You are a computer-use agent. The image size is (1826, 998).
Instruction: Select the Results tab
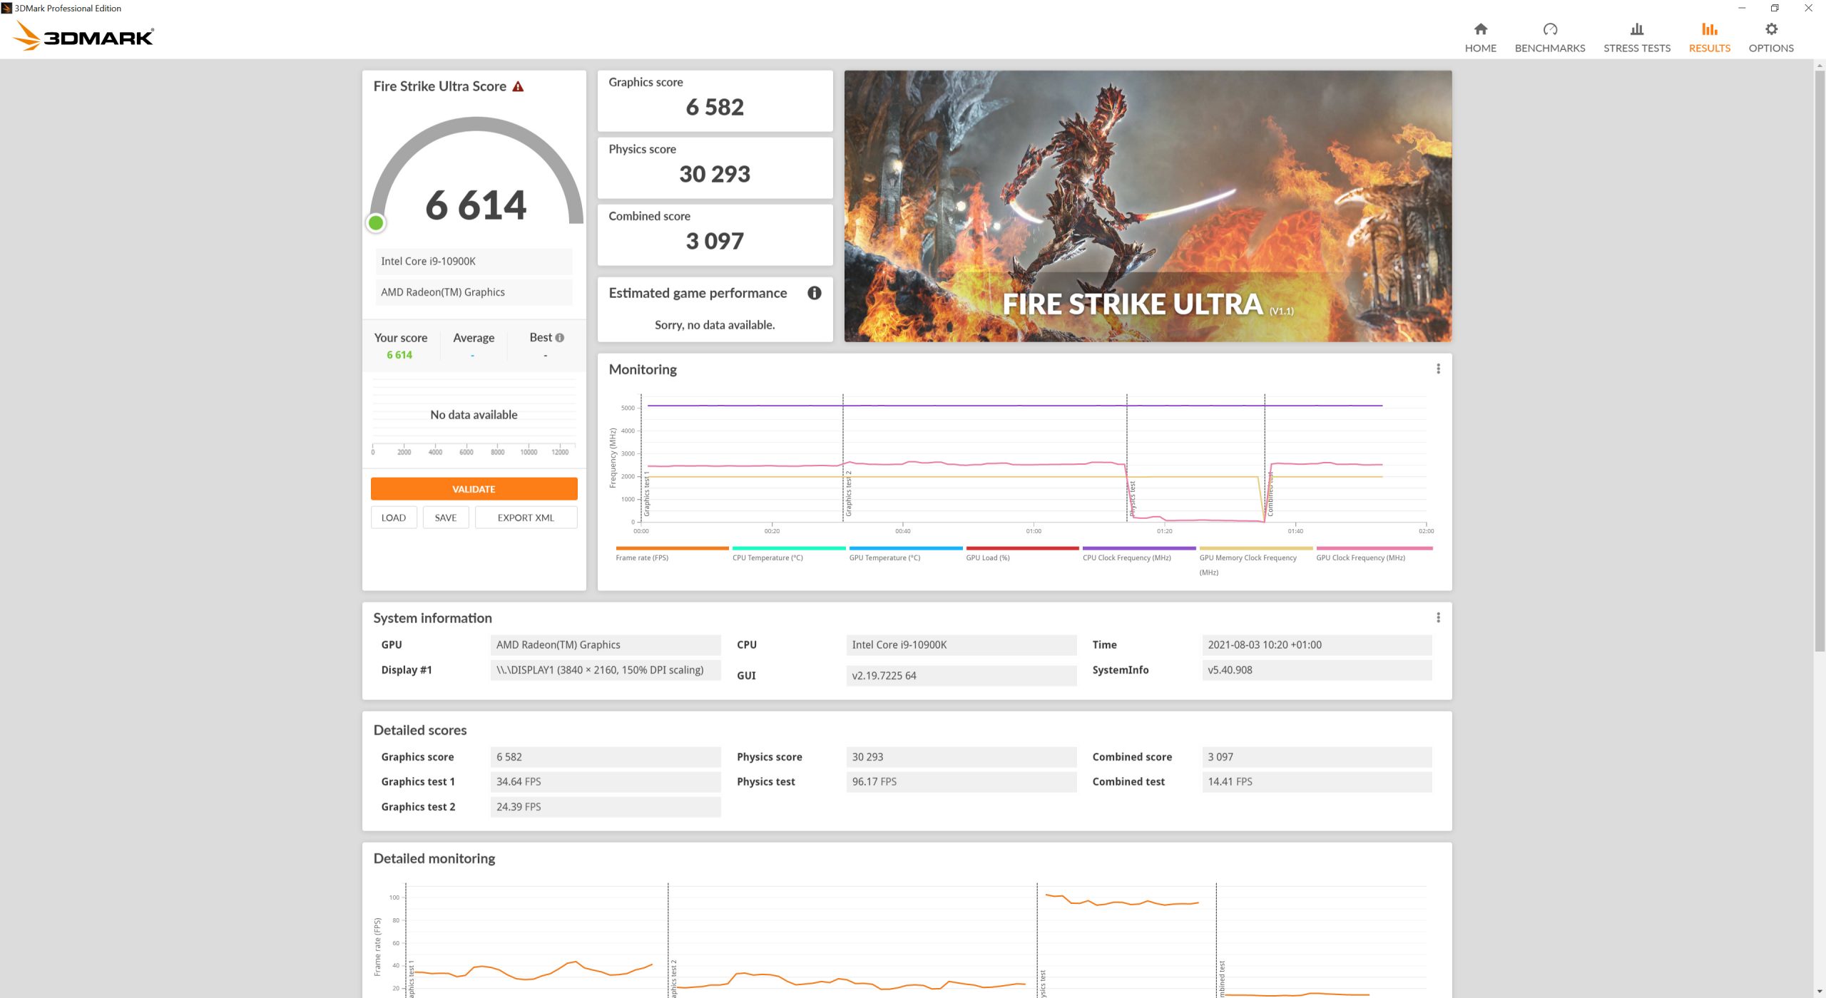[x=1709, y=37]
